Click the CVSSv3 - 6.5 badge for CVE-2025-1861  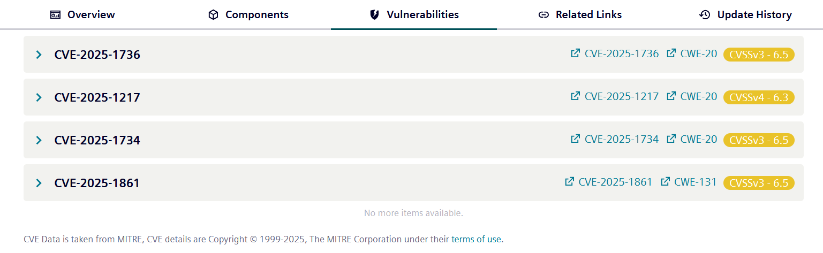click(x=759, y=183)
